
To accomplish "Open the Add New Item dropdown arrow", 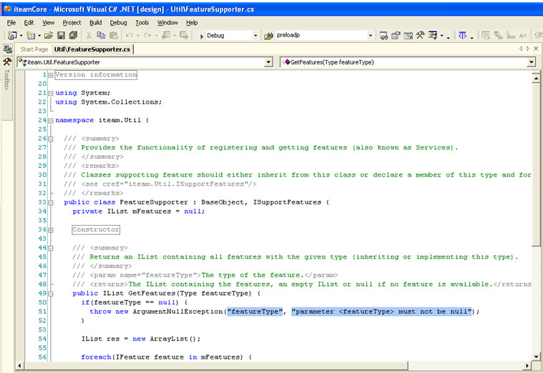I will [39, 36].
